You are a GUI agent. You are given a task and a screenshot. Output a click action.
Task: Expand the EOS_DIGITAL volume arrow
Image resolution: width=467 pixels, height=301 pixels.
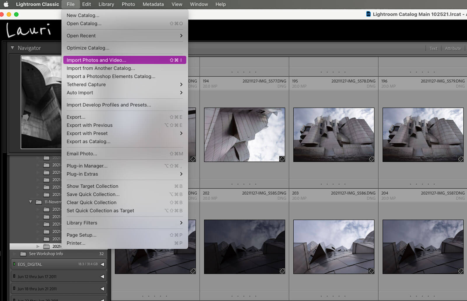pyautogui.click(x=102, y=264)
